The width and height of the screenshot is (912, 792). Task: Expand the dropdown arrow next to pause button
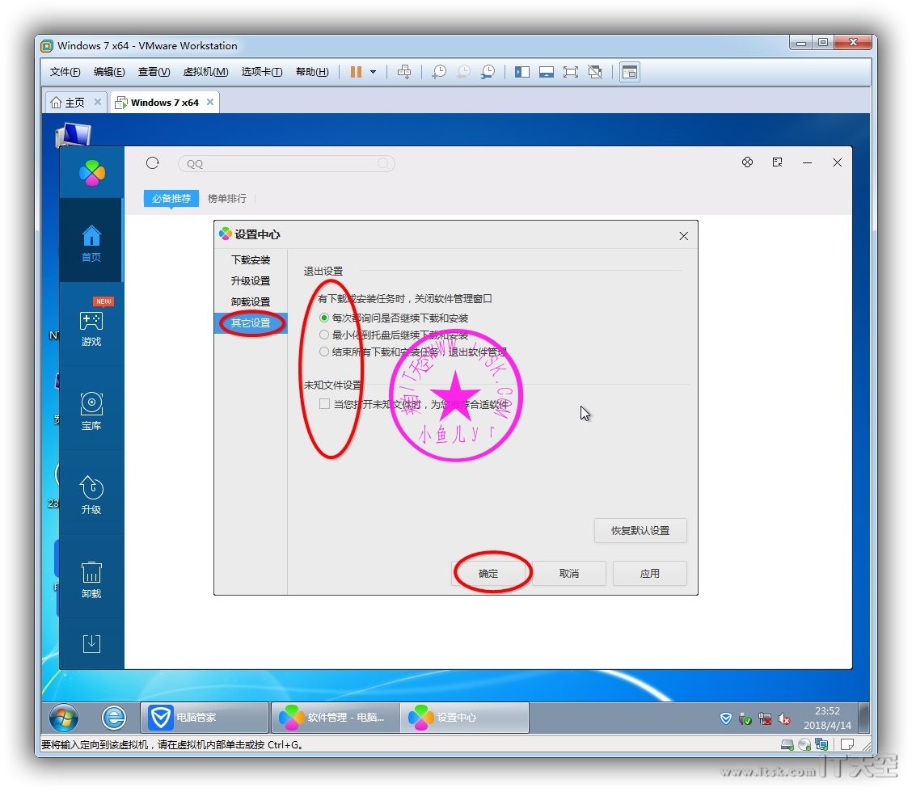pos(373,72)
